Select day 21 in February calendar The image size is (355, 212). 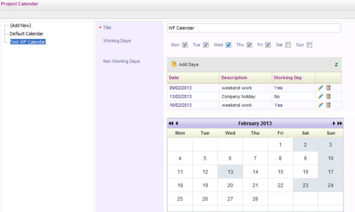pyautogui.click(x=255, y=185)
